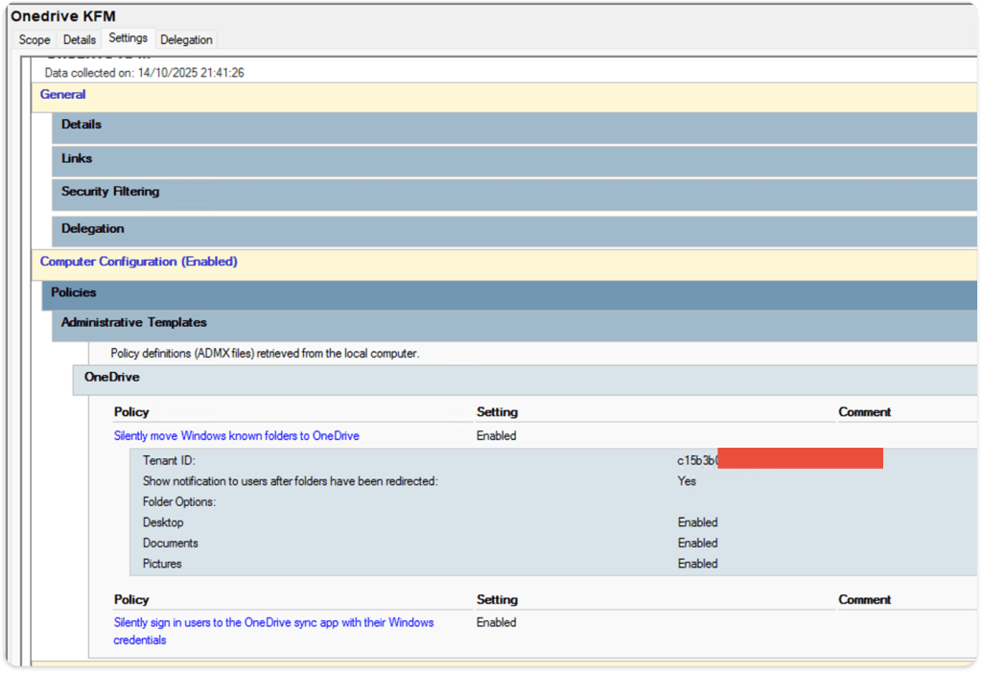
Task: Select the Documents folder option row
Action: coord(170,544)
